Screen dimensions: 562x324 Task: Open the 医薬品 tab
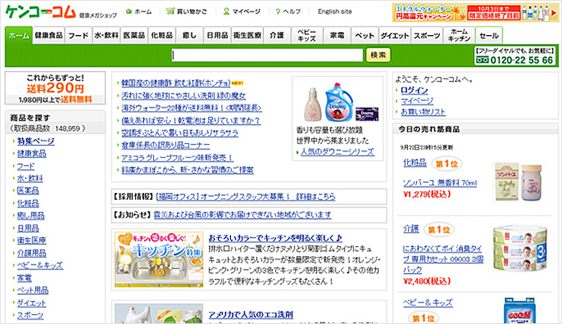click(134, 36)
